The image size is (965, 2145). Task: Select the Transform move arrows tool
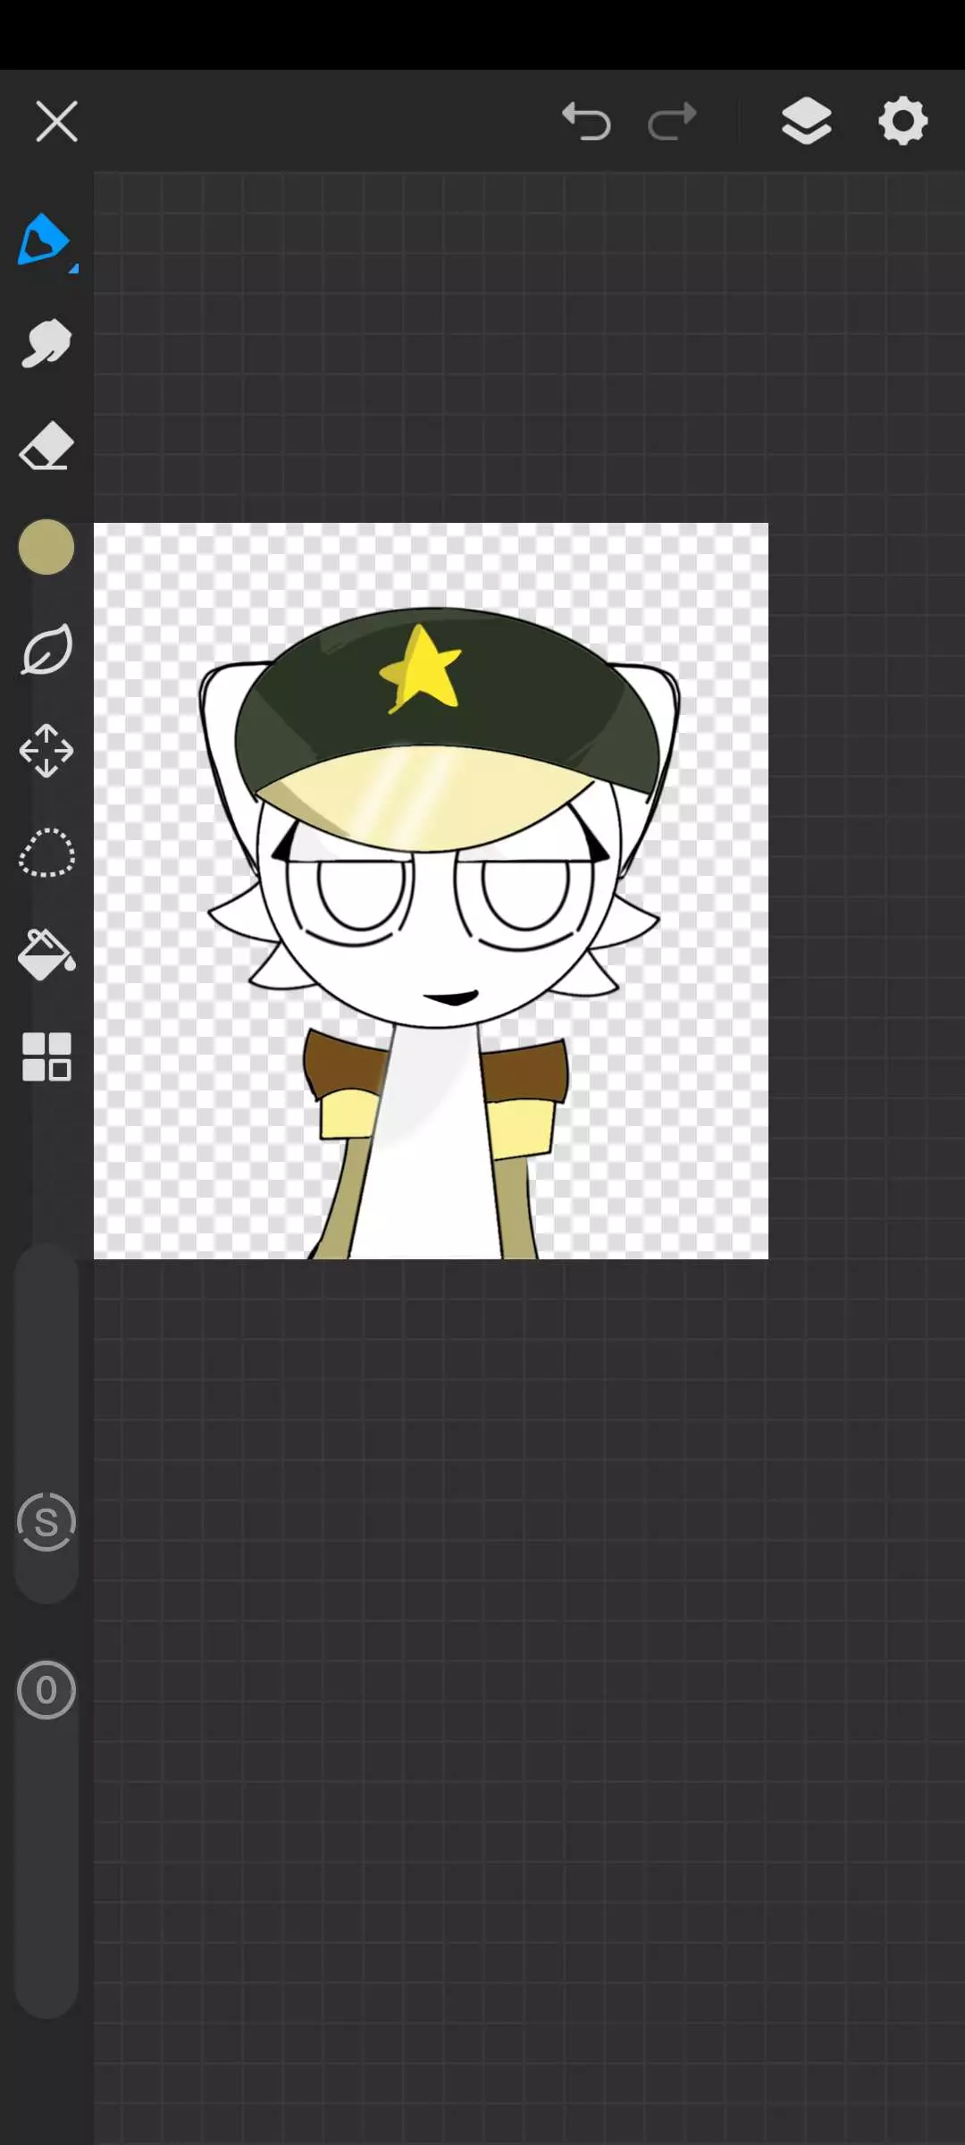46,751
